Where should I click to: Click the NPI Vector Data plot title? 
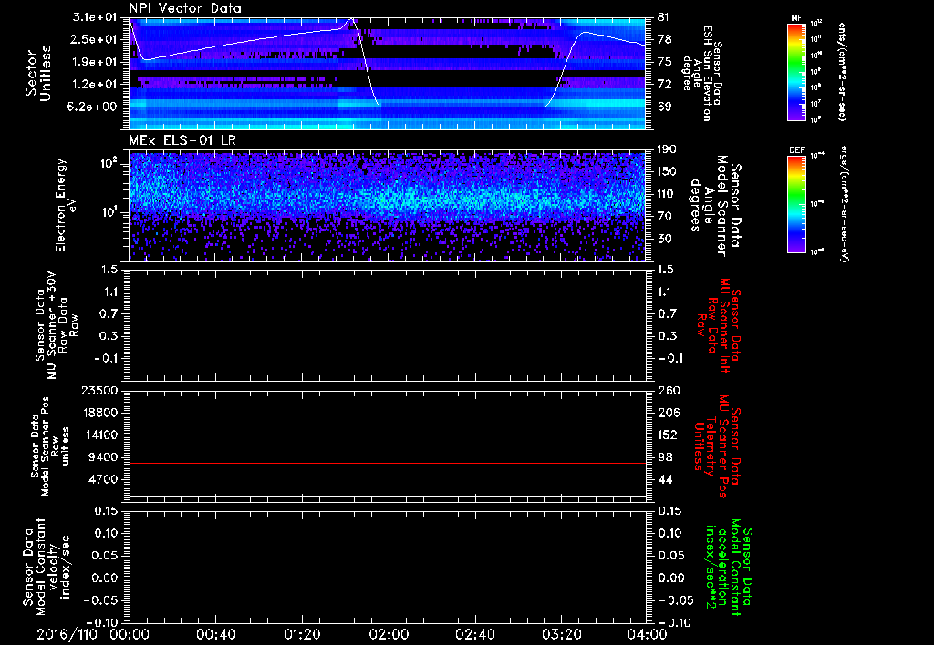(x=185, y=8)
